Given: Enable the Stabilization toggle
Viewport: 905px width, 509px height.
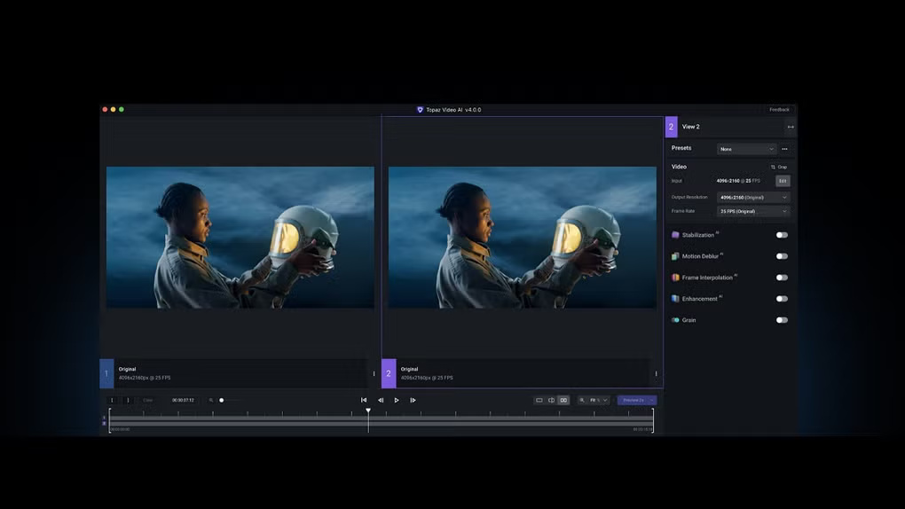Looking at the screenshot, I should tap(782, 235).
